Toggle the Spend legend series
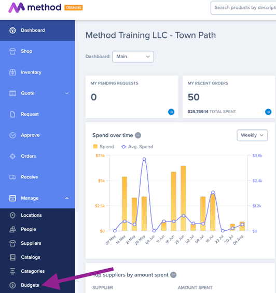 [x=103, y=146]
